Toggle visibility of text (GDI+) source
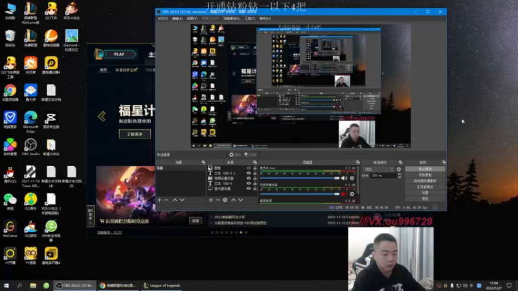Screen dimensions: 518x291 (249, 184)
